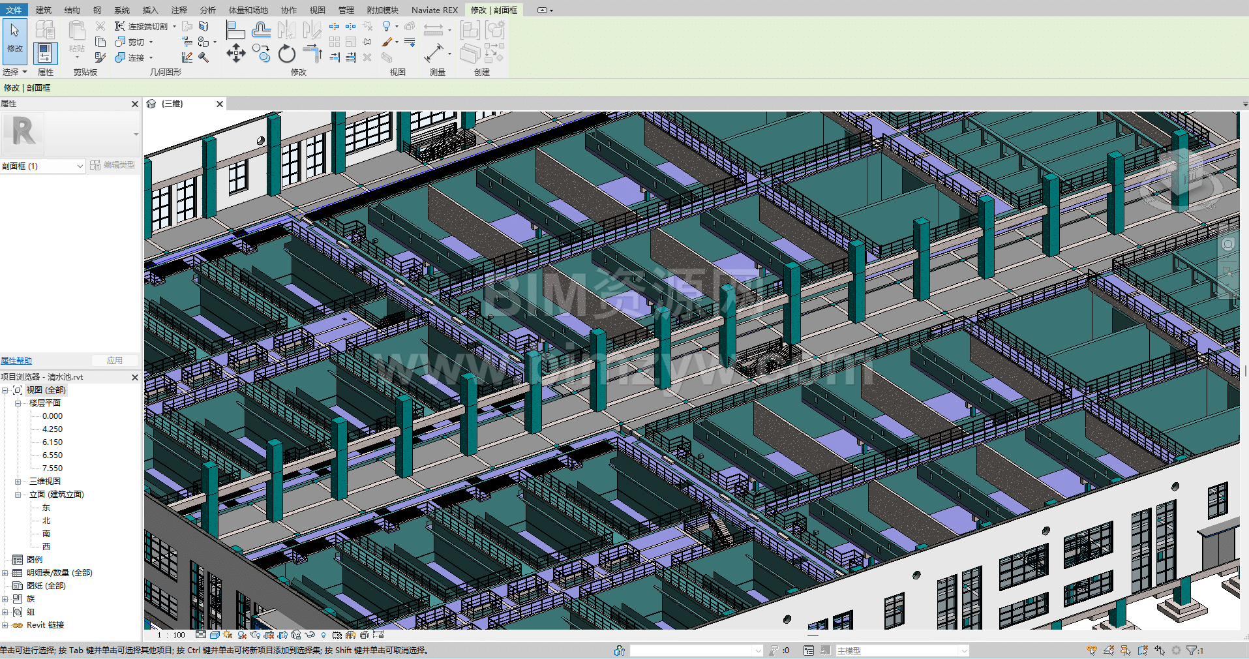Click the 编辑类型 Edit Type button
This screenshot has height=659, width=1249.
(x=113, y=165)
